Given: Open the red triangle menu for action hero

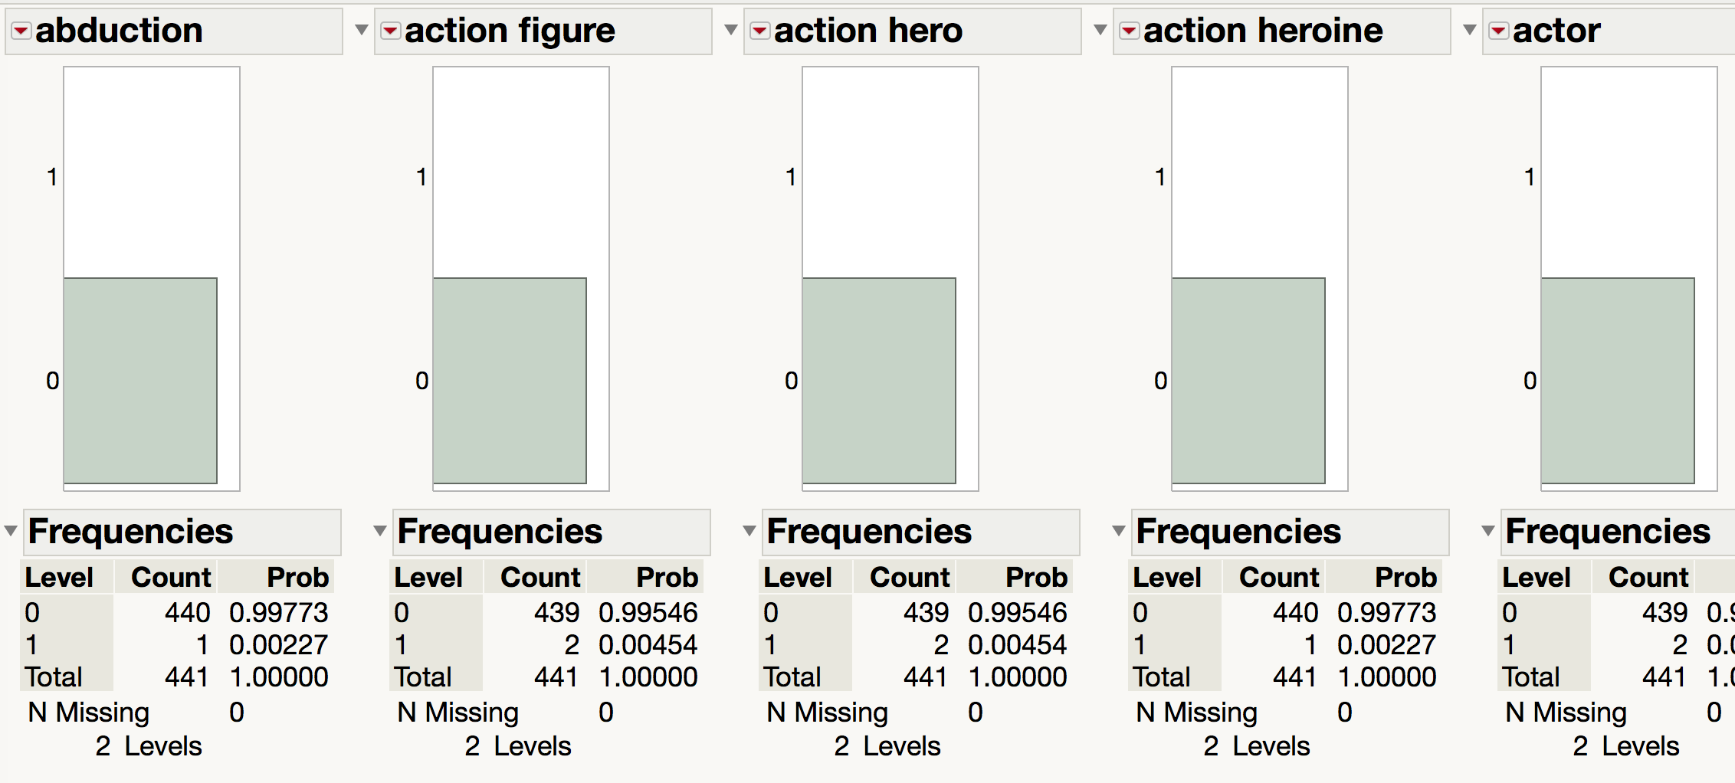Looking at the screenshot, I should click(x=759, y=31).
